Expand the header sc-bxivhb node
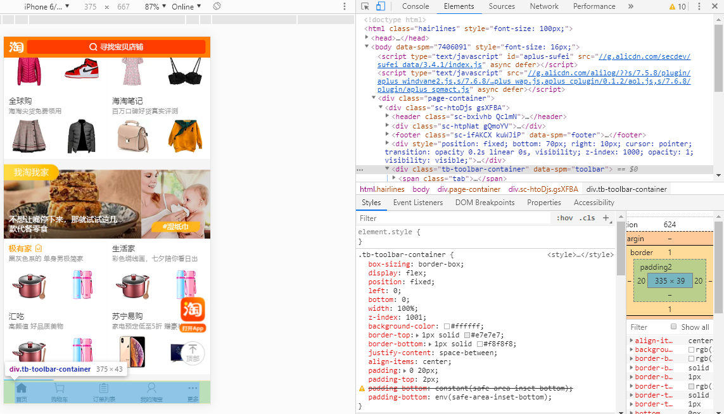 [388, 116]
